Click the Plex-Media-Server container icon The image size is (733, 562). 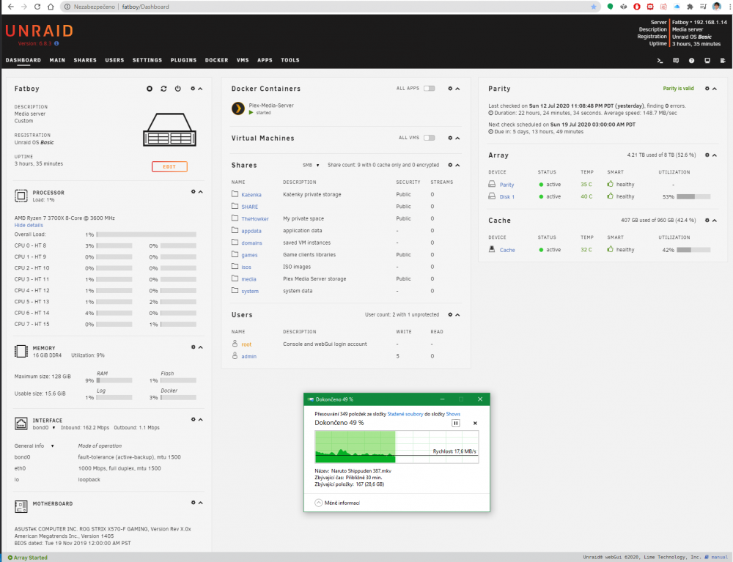pos(238,108)
